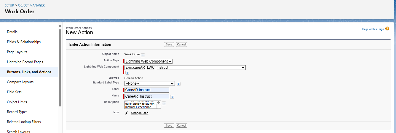The image size is (396, 133).
Task: Open Field Sets section
Action: pyautogui.click(x=15, y=92)
